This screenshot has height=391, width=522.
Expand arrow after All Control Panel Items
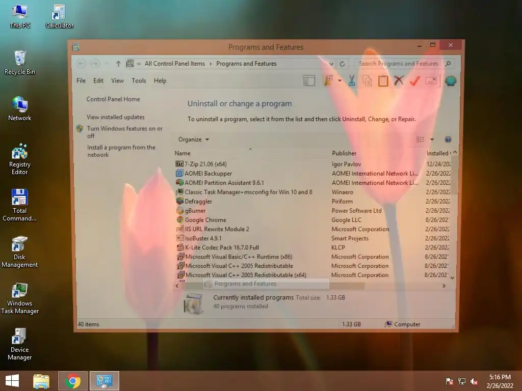point(211,64)
